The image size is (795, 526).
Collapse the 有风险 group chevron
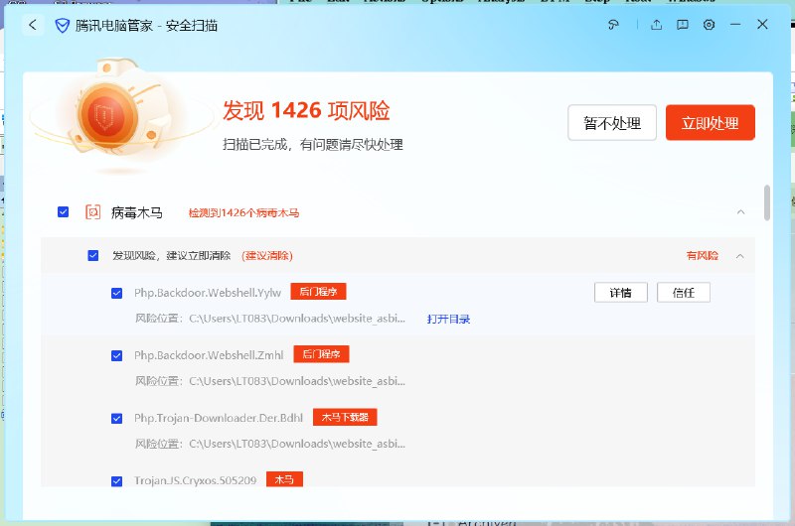[740, 256]
